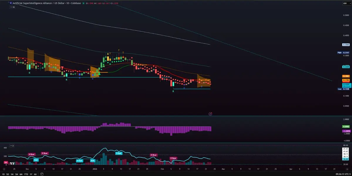Click the High 0.3147 price label
352x176 pixels.
coord(343,53)
